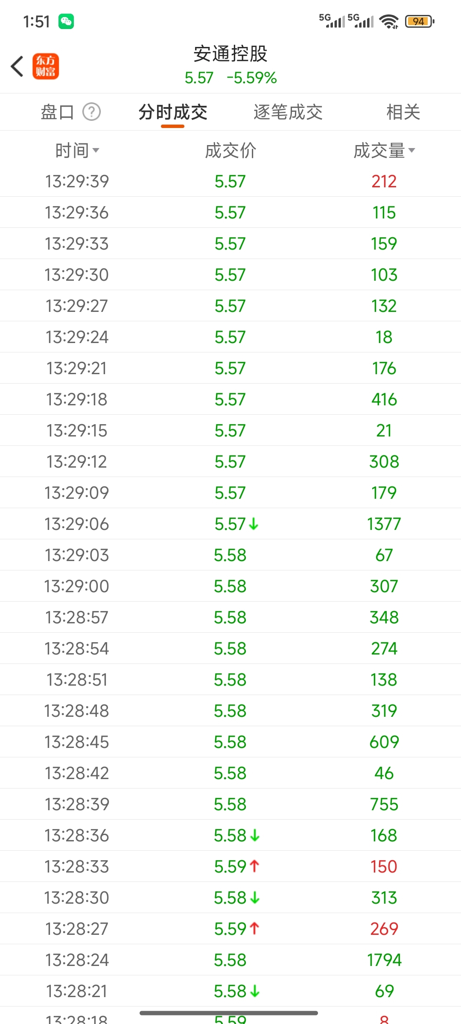Tap the Wi-Fi status icon
This screenshot has height=1024, width=461.
[389, 21]
